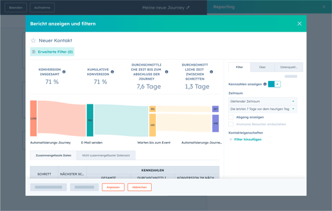Click the Neuer Kontakt report title

pos(56,40)
